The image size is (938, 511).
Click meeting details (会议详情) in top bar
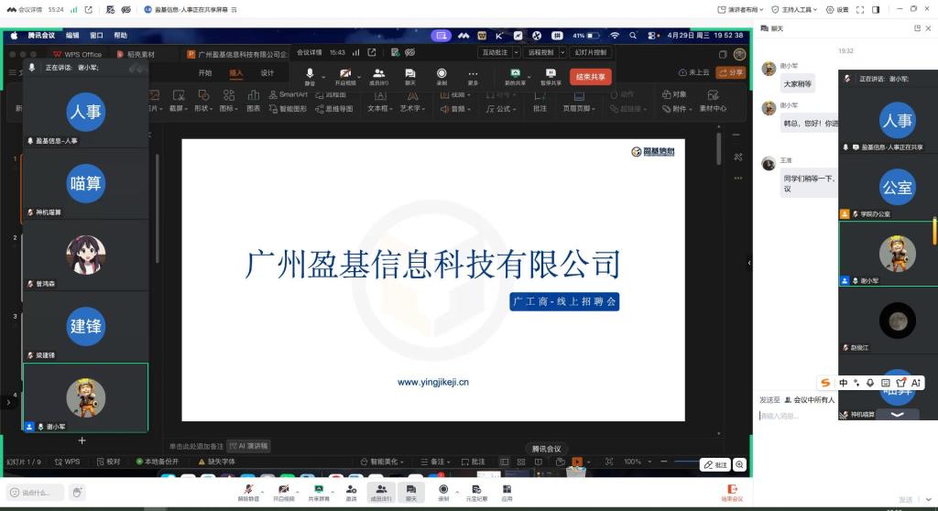coord(25,9)
